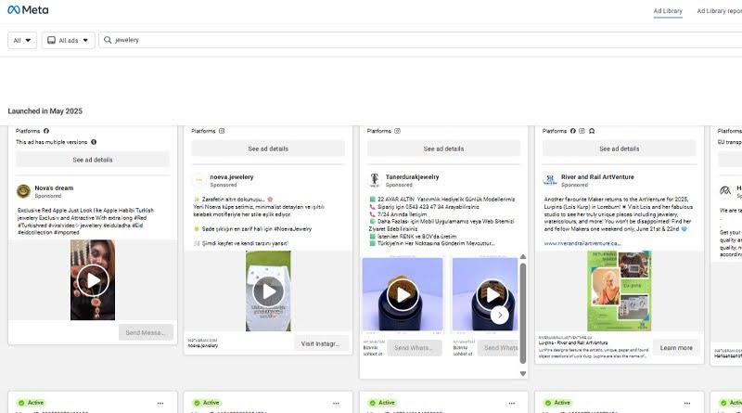Click scrollbar up arrow in Tanerdurakjewelry card

[523, 257]
